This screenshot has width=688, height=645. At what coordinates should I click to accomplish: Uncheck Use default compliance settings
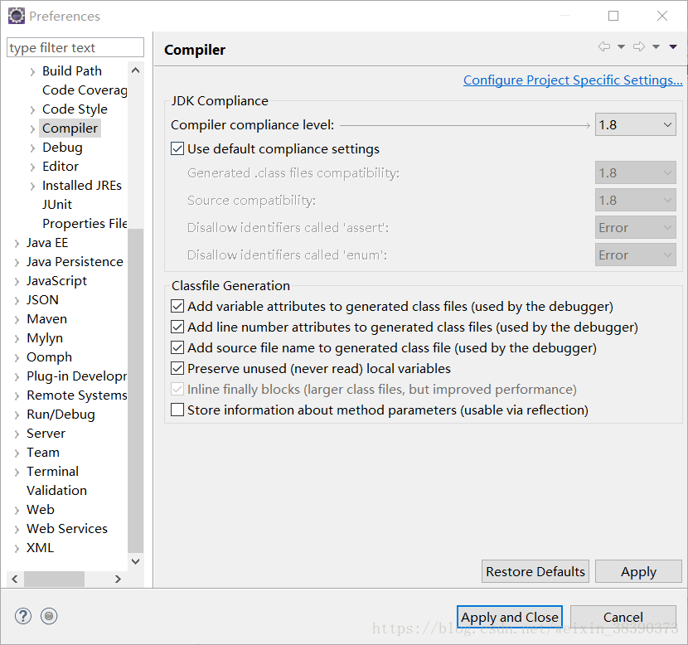177,148
